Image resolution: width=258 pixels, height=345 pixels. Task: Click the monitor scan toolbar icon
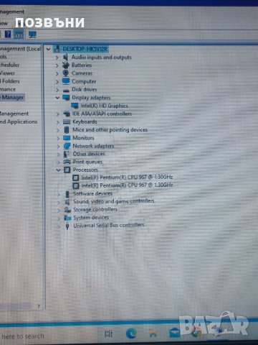(32, 34)
